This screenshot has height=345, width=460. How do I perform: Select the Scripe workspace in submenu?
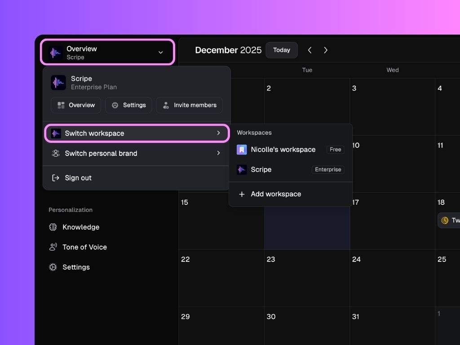tap(291, 169)
